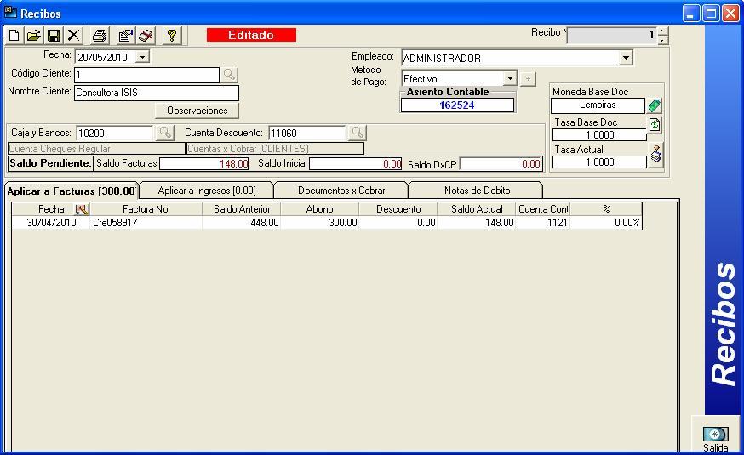Click the plus button next to Metodo de Pago
The image size is (744, 455).
click(528, 79)
